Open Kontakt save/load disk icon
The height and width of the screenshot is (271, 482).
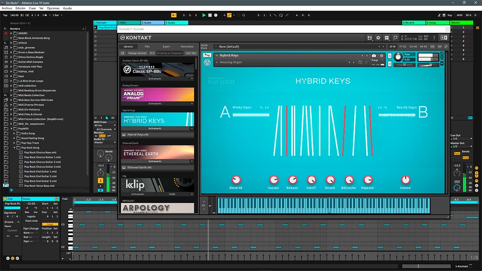point(370,38)
